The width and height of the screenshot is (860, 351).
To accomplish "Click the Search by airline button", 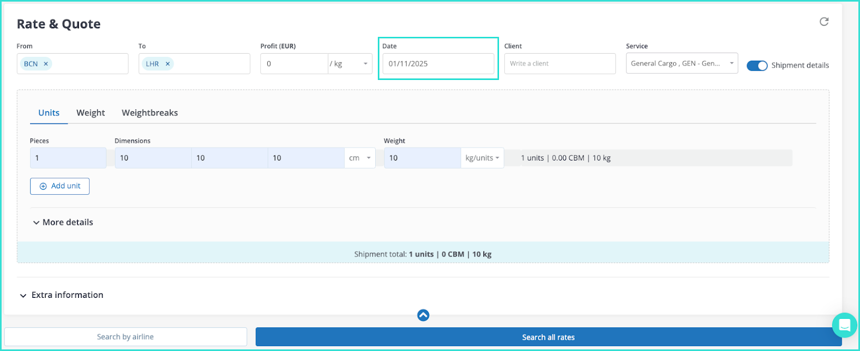I will tap(125, 337).
